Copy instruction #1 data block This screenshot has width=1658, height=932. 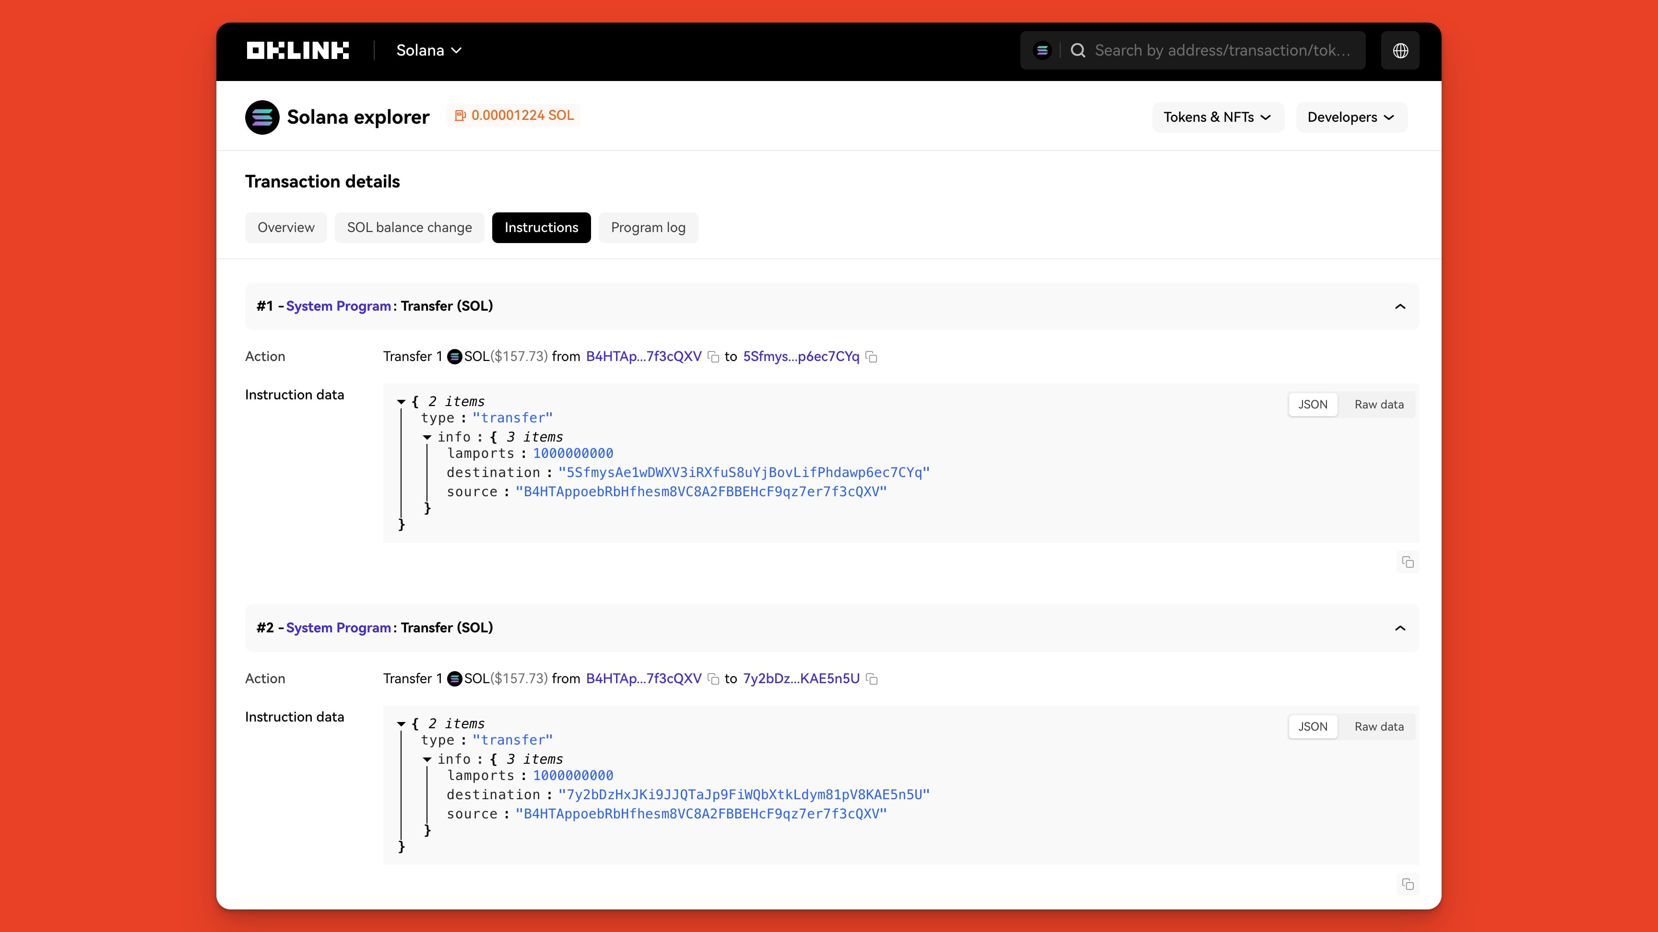(x=1408, y=562)
